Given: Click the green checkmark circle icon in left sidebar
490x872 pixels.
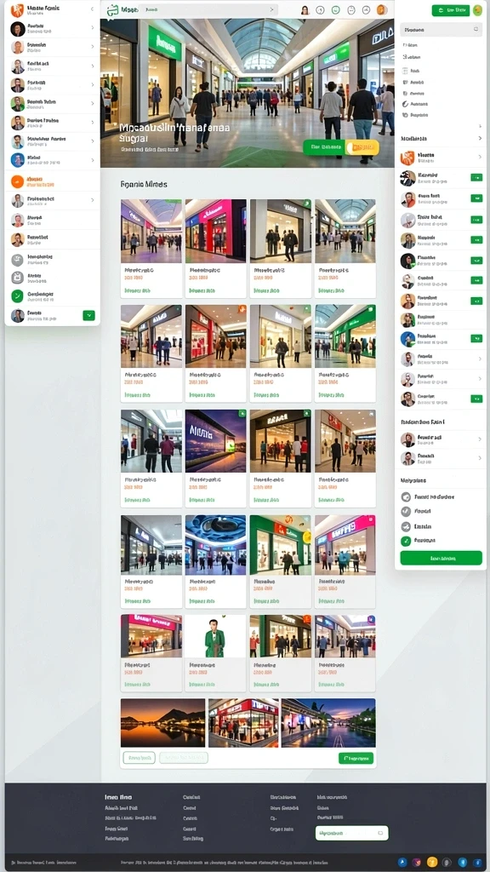Looking at the screenshot, I should click(17, 295).
